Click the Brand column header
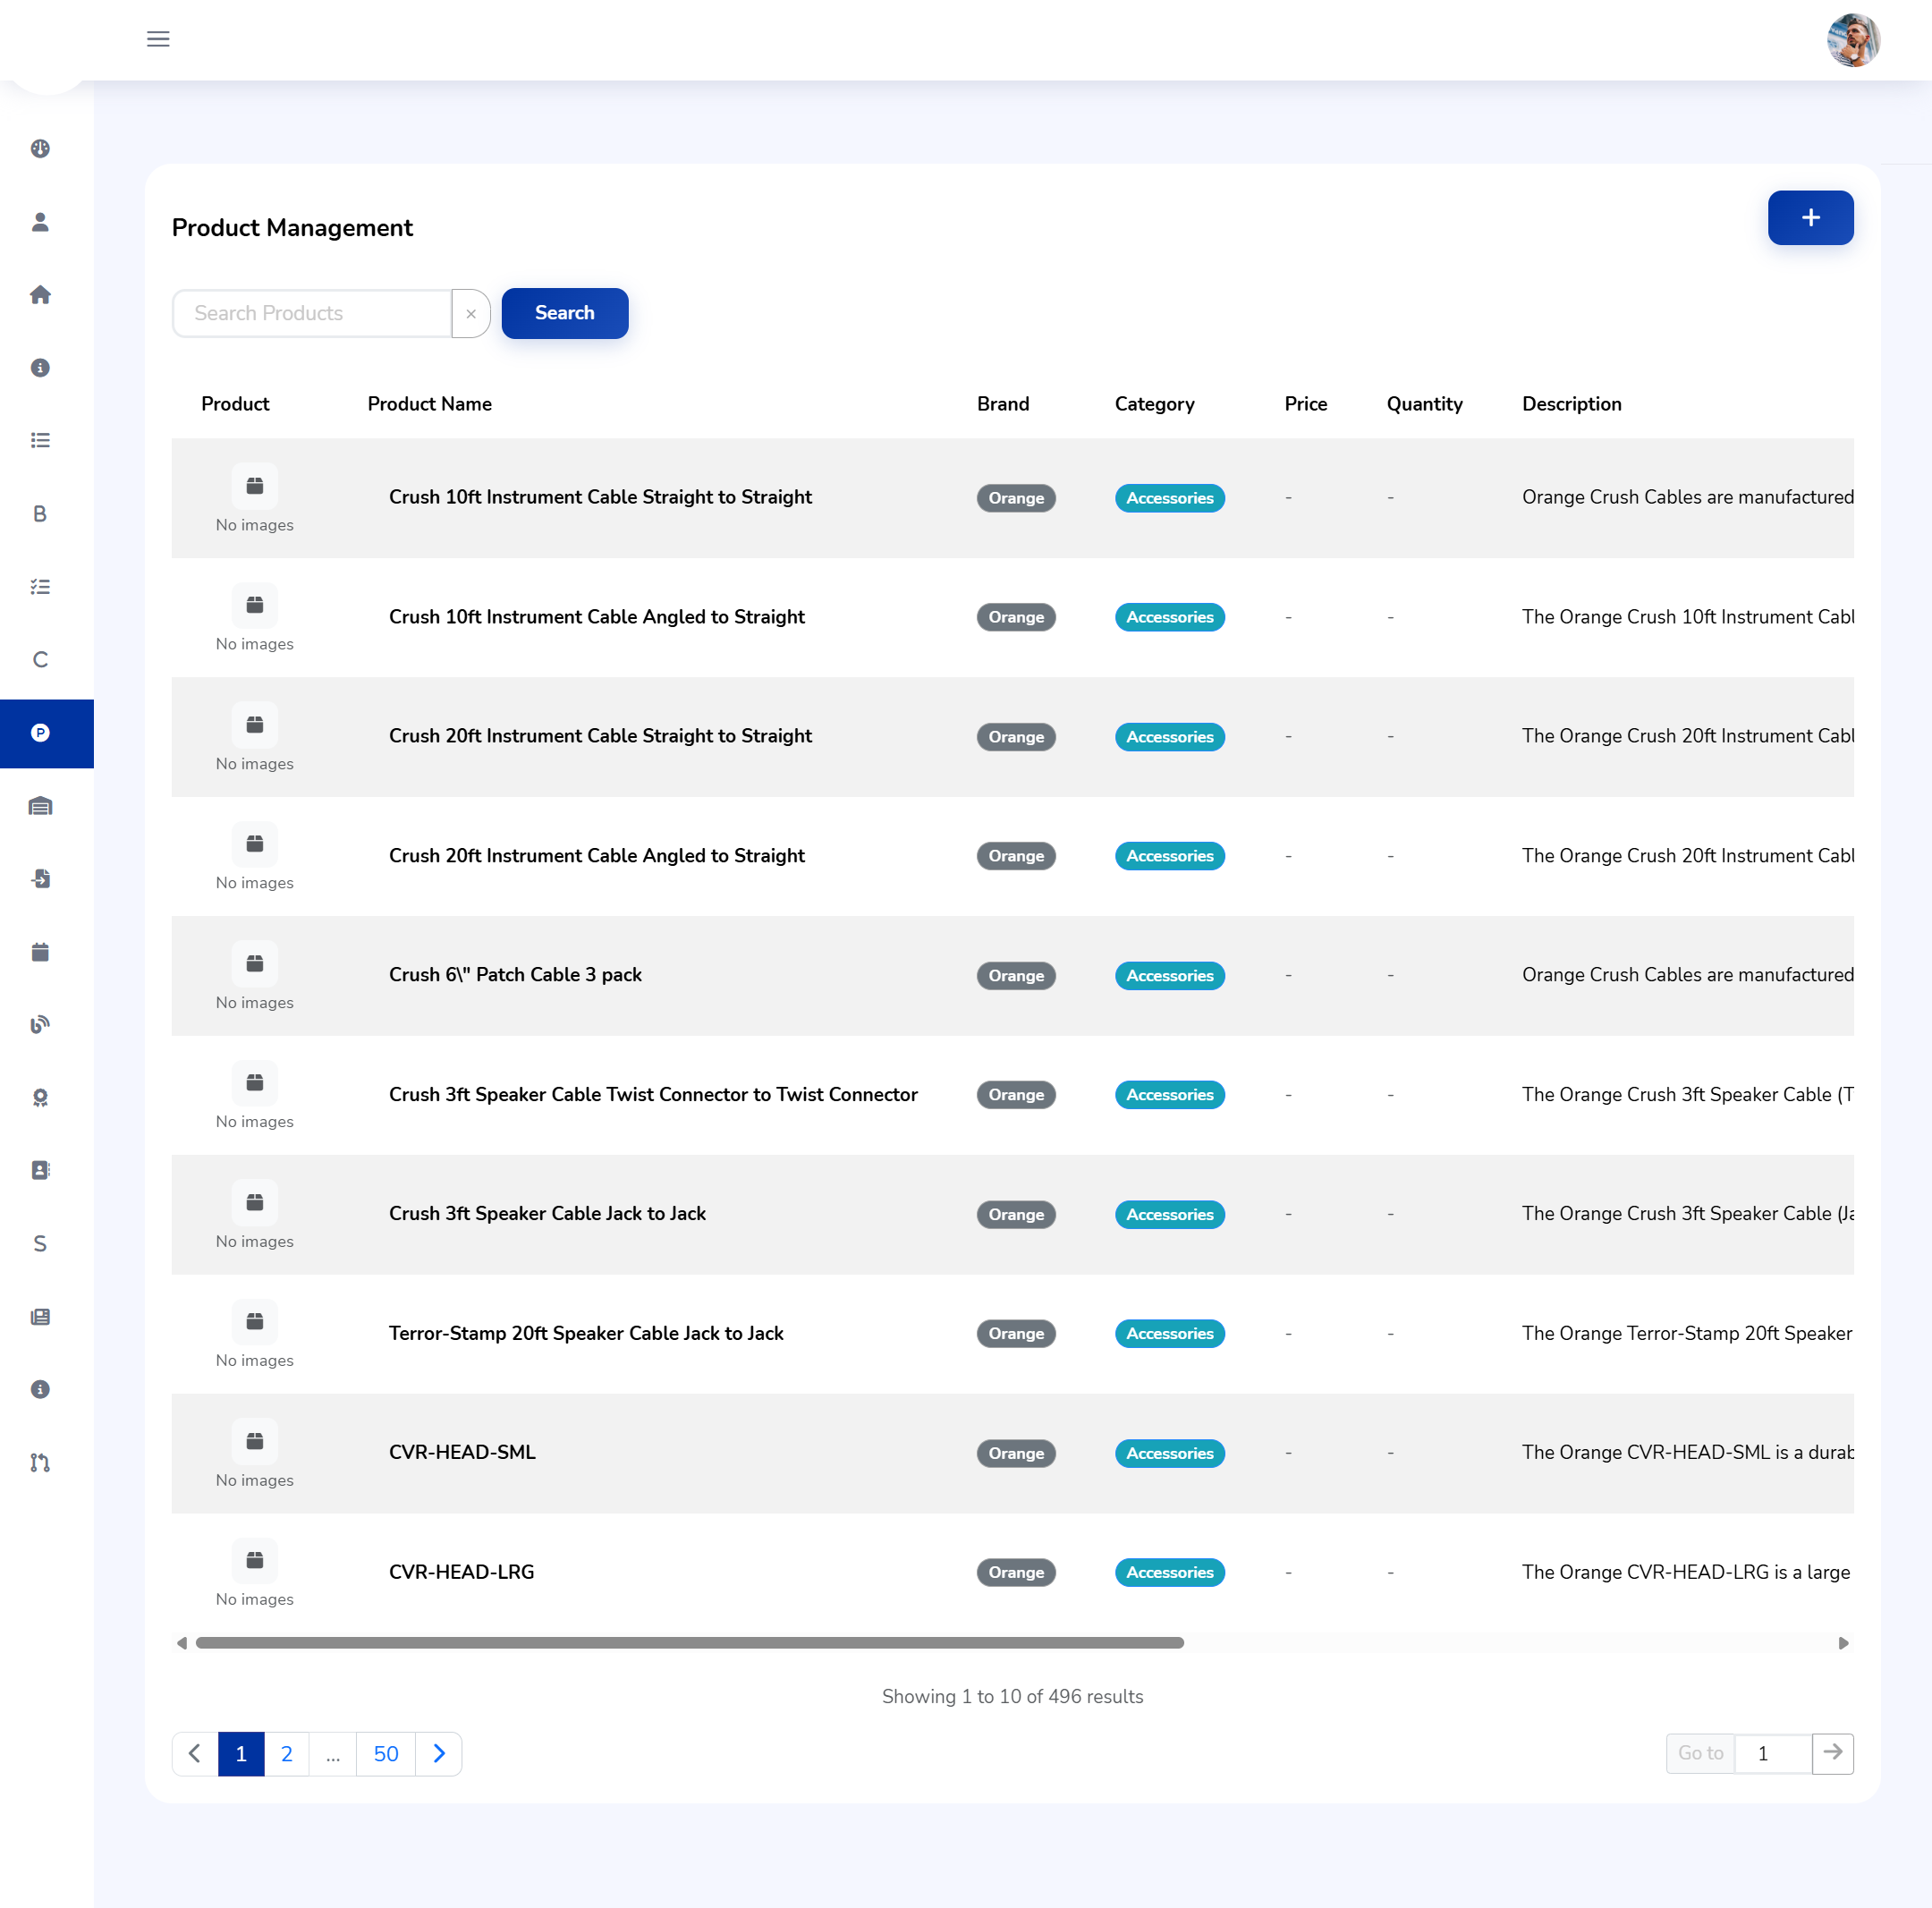Image resolution: width=1932 pixels, height=1908 pixels. [x=1003, y=404]
